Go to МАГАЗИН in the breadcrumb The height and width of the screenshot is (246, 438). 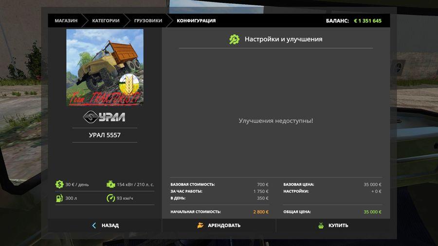click(x=66, y=21)
